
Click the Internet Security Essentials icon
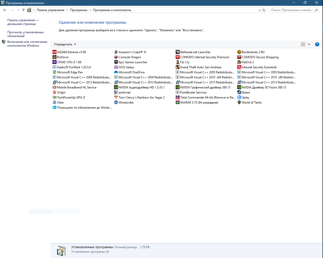click(239, 67)
